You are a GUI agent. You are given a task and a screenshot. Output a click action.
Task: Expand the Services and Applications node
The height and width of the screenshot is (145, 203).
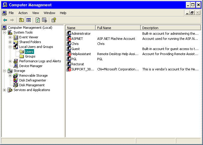(x=5, y=90)
